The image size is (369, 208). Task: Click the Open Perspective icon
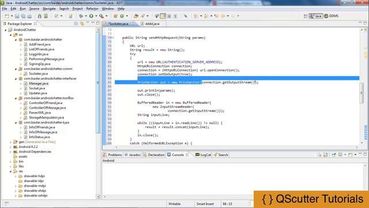[x=306, y=16]
